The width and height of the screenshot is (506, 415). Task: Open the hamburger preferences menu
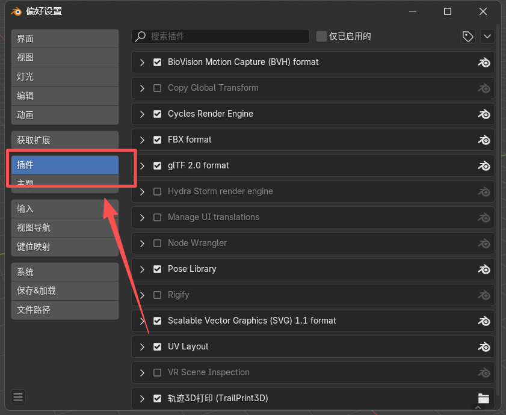point(18,396)
